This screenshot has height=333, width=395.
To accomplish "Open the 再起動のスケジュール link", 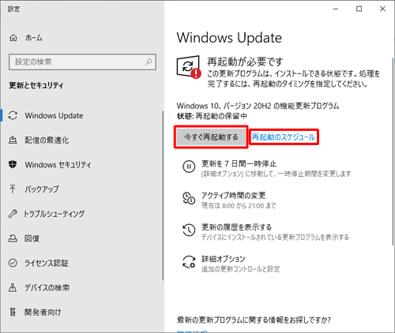I will coord(284,137).
